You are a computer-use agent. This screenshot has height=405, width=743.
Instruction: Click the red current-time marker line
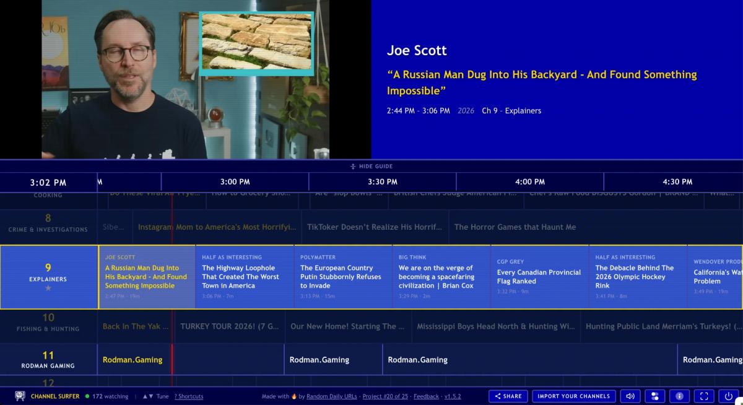click(172, 277)
